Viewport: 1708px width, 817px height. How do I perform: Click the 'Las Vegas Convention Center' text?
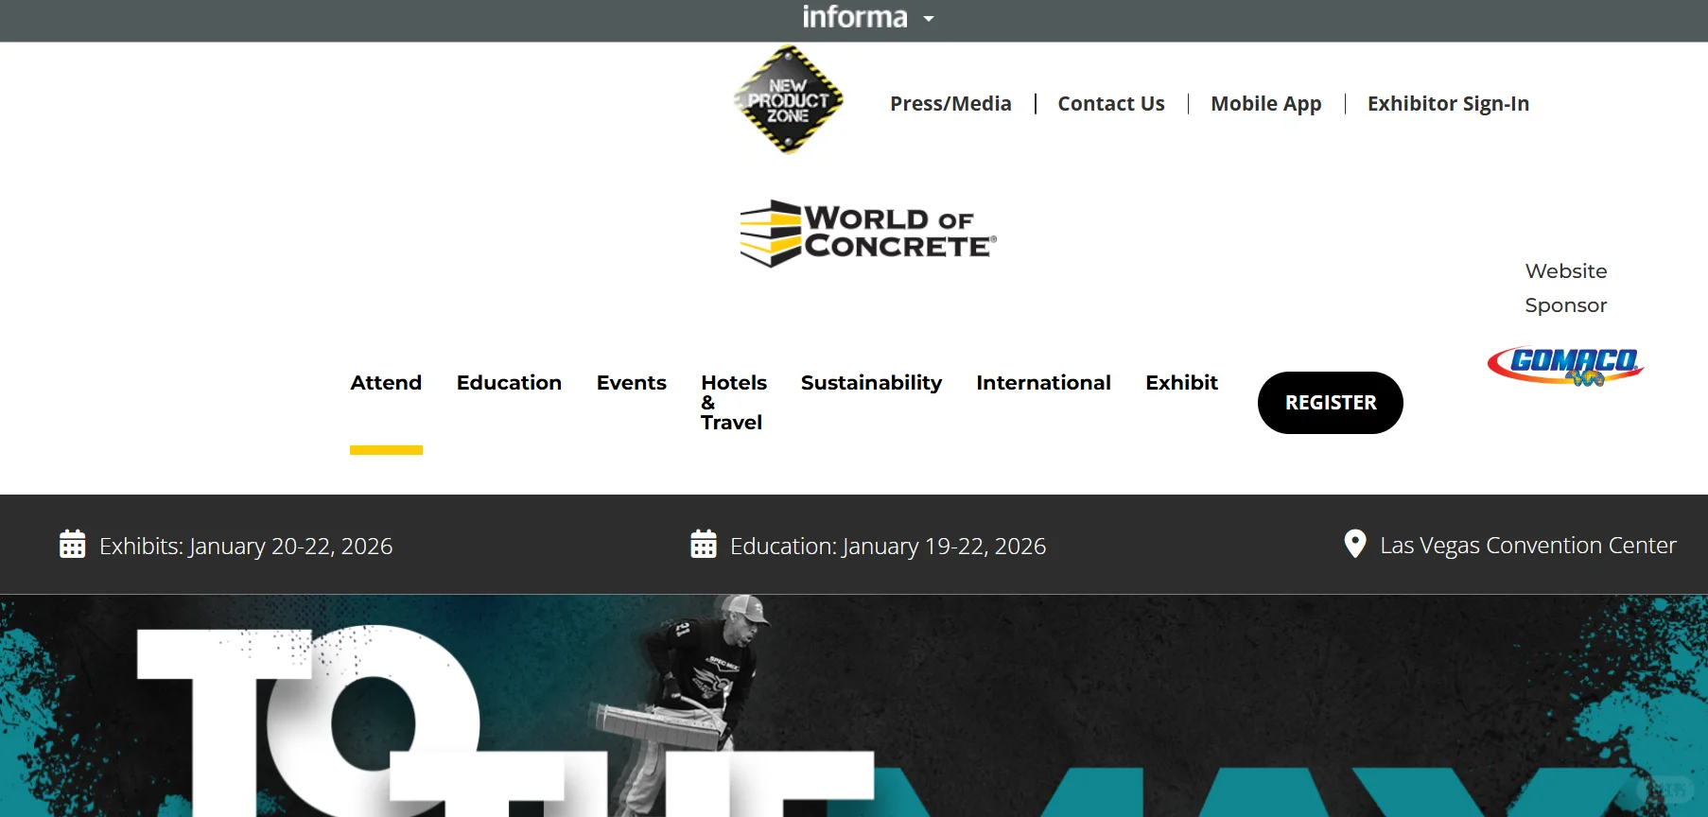[x=1528, y=546]
